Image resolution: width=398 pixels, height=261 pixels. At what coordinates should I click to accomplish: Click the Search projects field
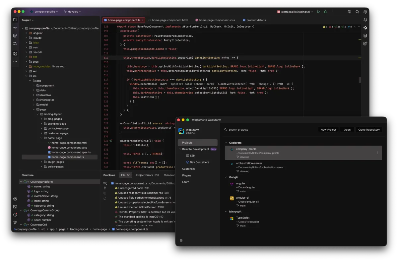pyautogui.click(x=269, y=130)
